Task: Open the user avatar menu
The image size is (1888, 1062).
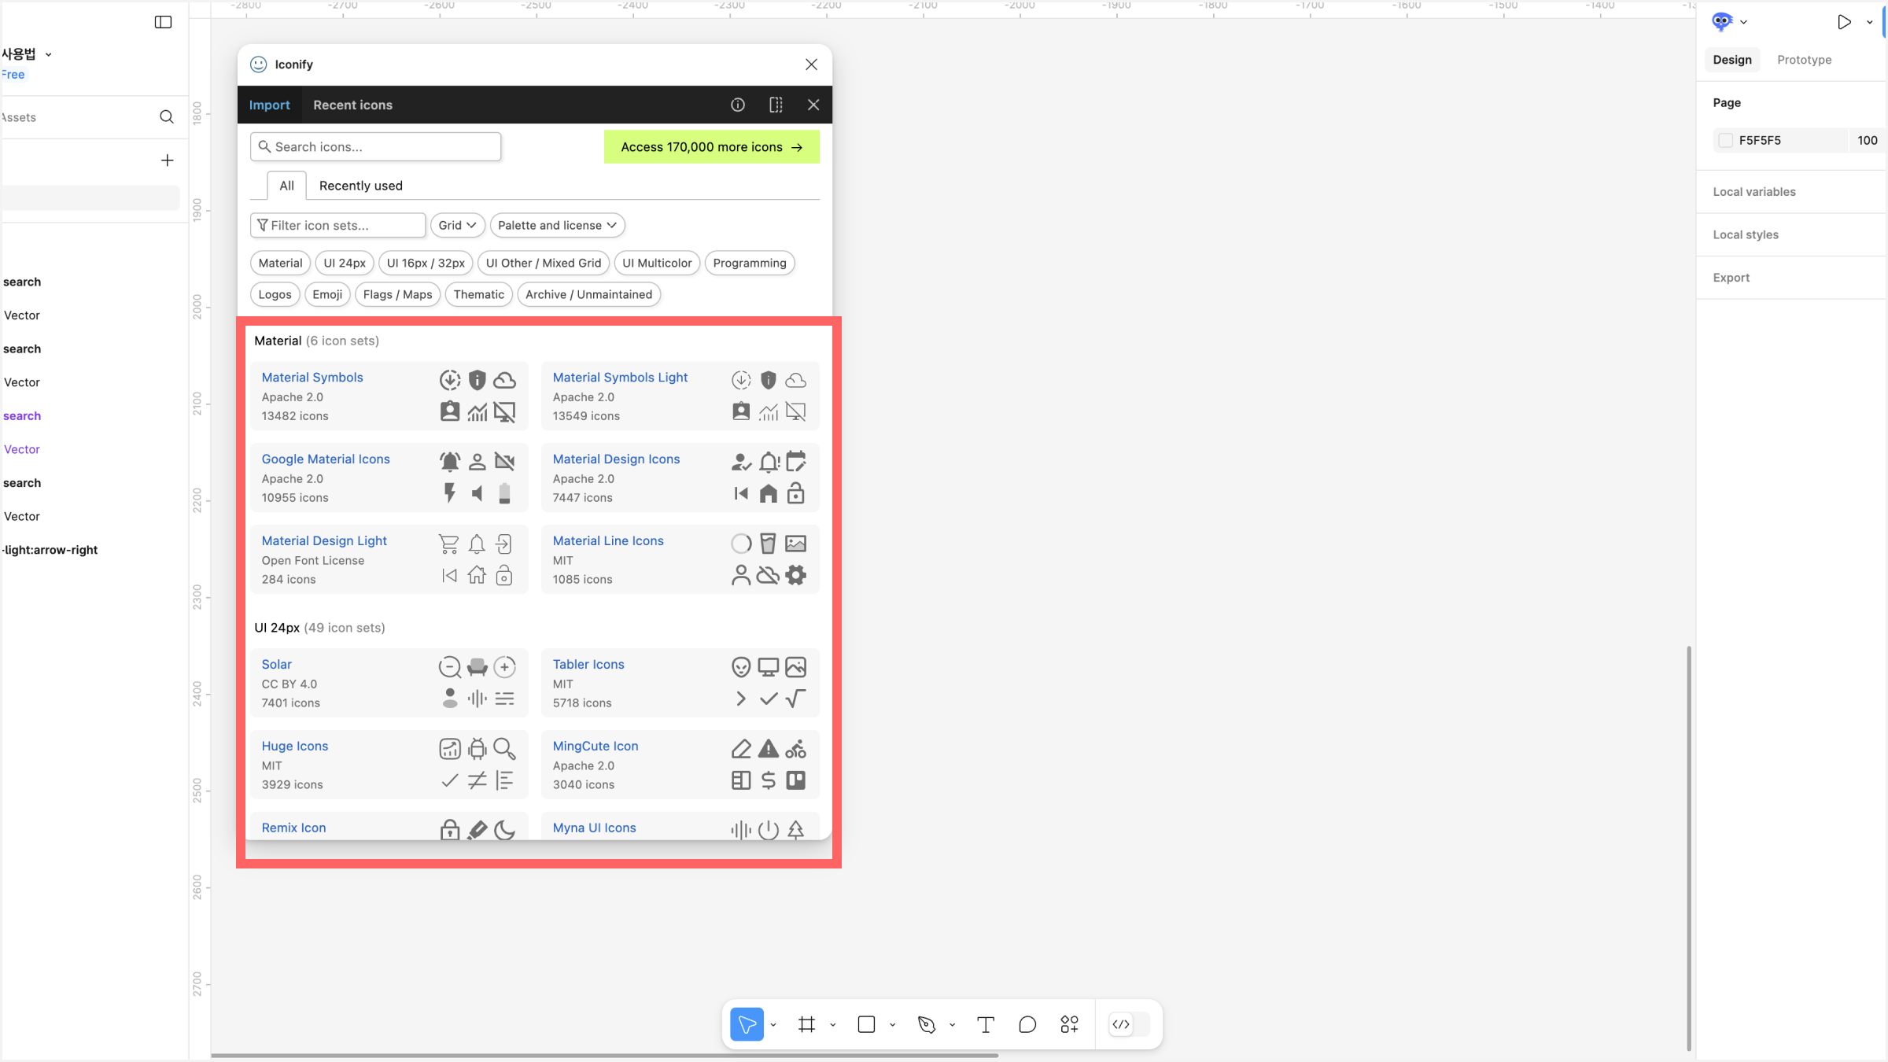Action: (1722, 21)
